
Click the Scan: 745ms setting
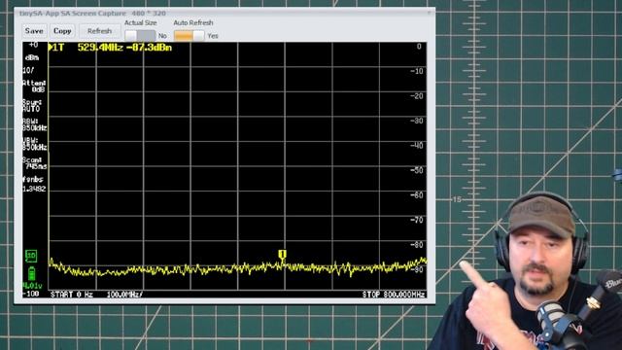click(34, 163)
